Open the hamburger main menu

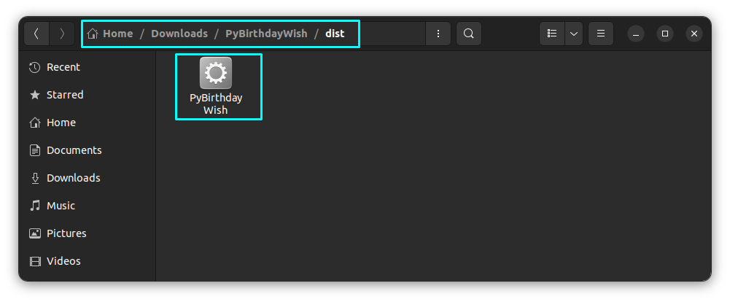(x=601, y=34)
